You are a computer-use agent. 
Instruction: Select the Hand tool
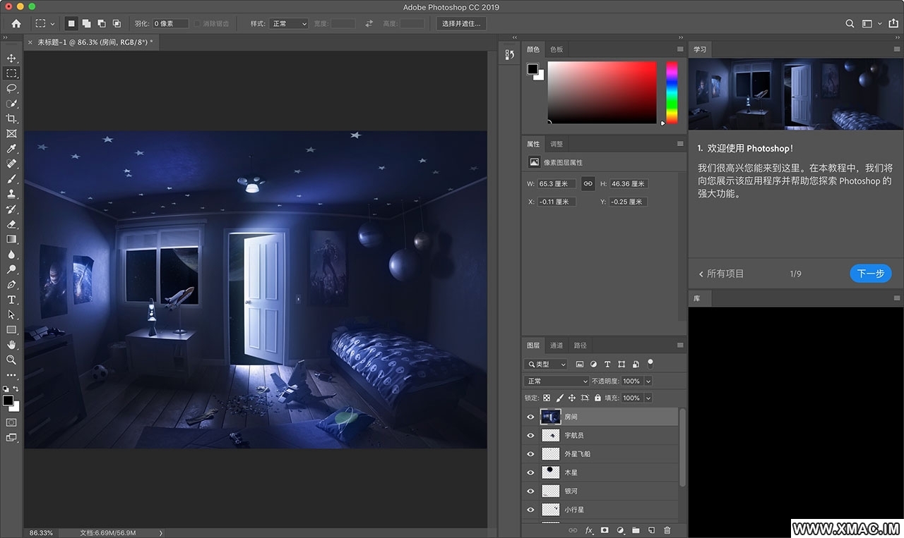click(11, 345)
